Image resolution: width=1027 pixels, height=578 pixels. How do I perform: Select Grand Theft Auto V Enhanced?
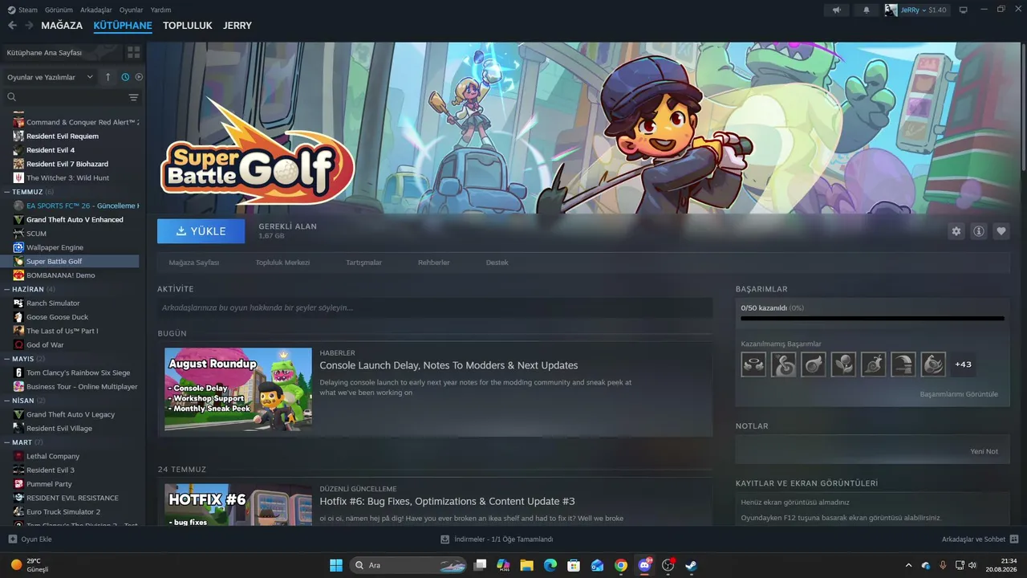[75, 219]
